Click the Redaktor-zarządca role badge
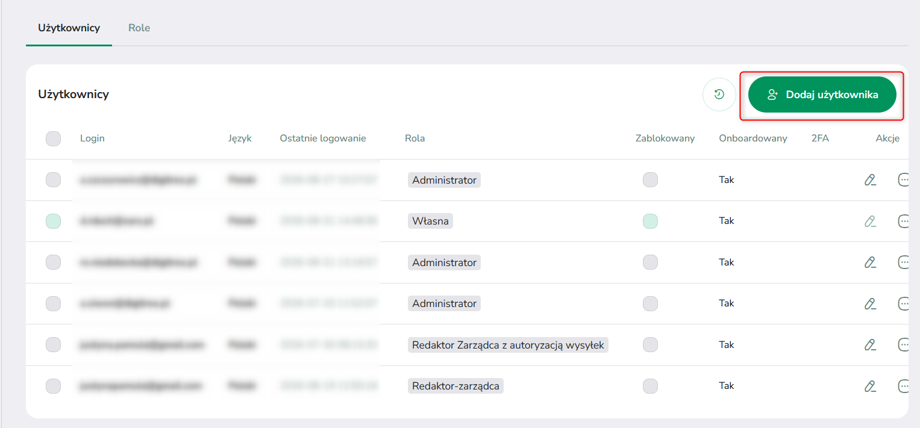920x428 pixels. click(x=455, y=386)
